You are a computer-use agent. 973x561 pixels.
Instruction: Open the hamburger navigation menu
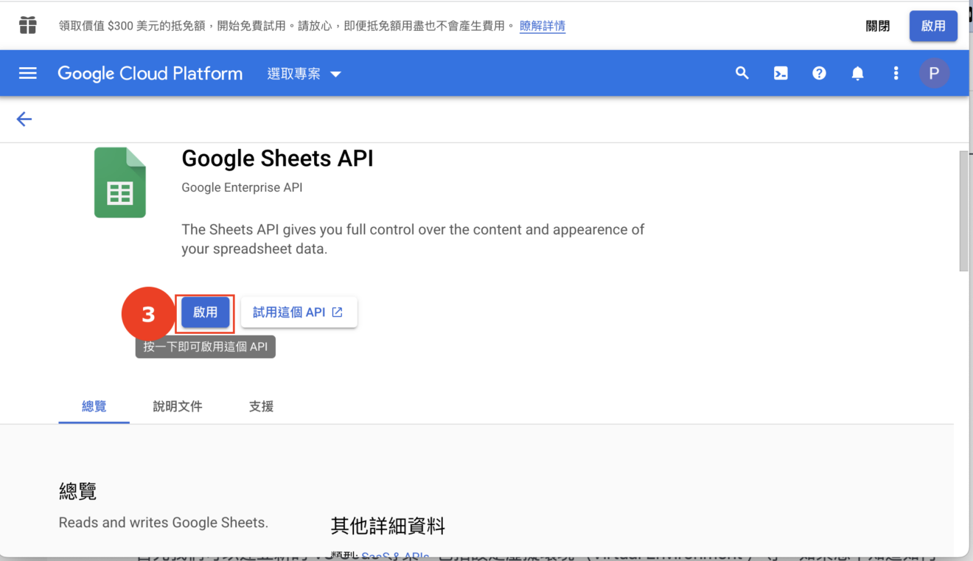(28, 73)
